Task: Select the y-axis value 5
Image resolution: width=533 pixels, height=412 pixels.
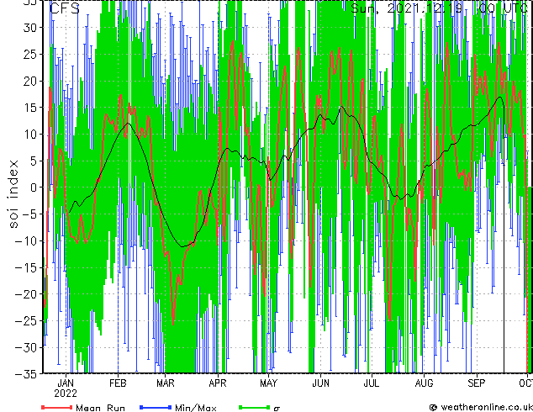Action: (34, 161)
